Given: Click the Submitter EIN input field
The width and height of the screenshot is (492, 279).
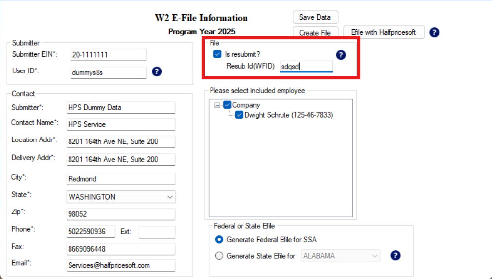Looking at the screenshot, I should click(x=108, y=55).
